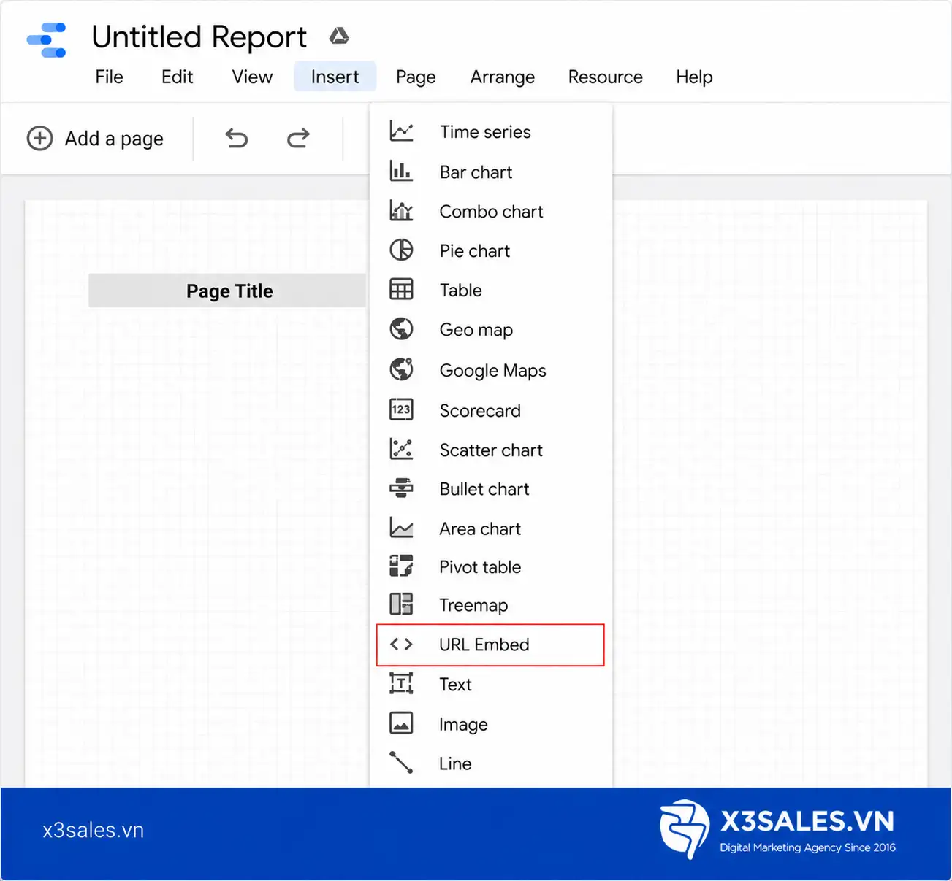Choose Bullet chart menu entry
Image resolution: width=952 pixels, height=881 pixels.
click(491, 488)
